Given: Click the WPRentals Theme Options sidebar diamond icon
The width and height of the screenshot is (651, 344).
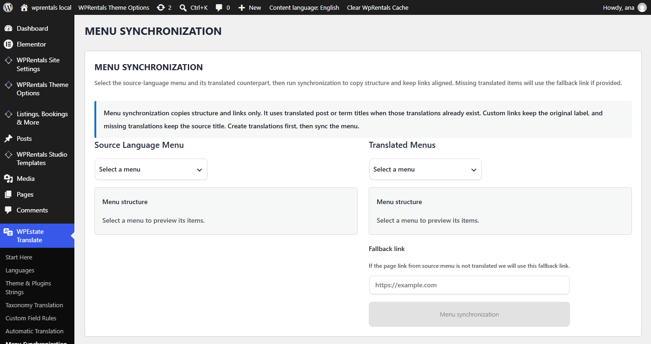Looking at the screenshot, I should [8, 85].
